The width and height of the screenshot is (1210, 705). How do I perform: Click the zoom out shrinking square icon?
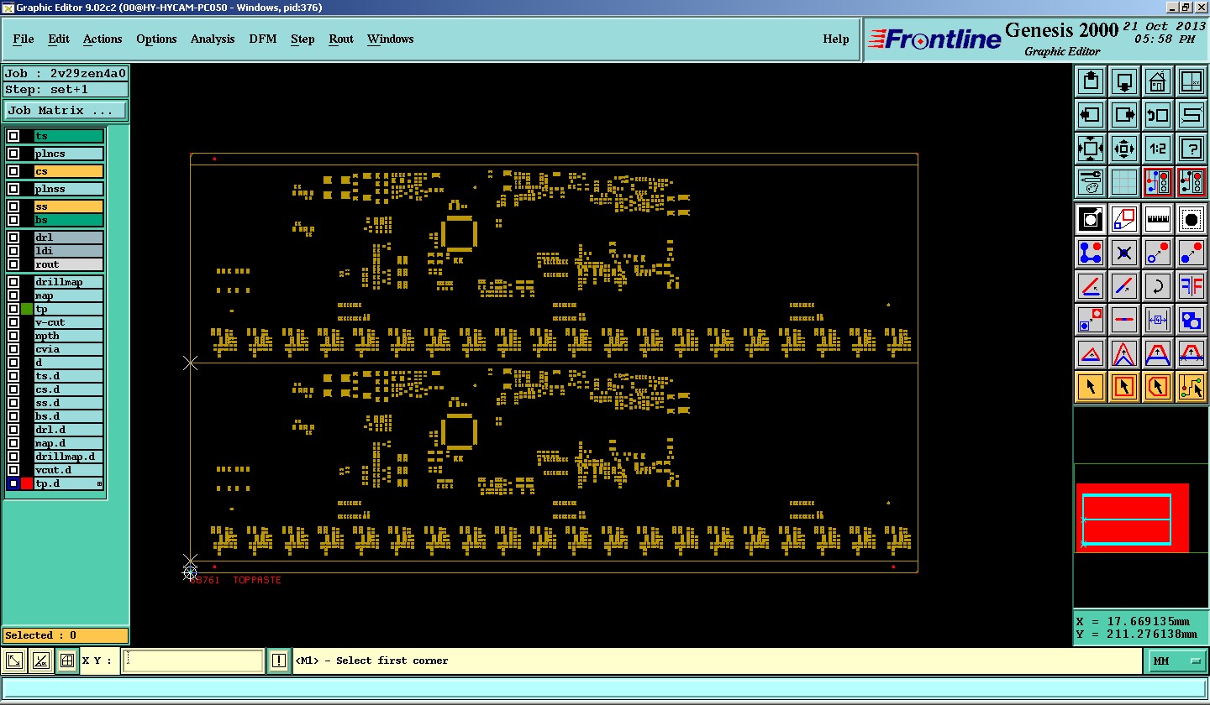point(1124,149)
